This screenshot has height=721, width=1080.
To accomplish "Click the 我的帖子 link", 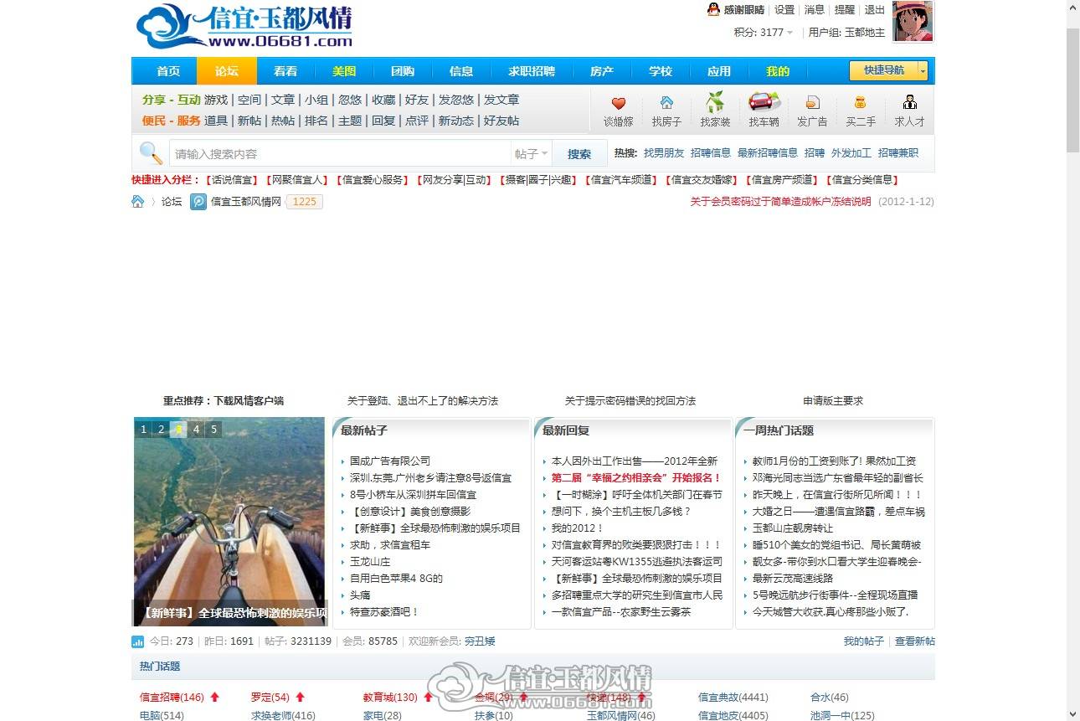I will pos(863,641).
